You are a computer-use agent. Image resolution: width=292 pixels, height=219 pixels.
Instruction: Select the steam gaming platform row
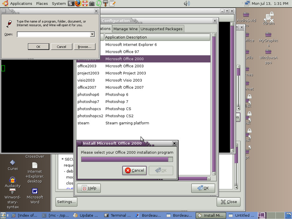click(x=143, y=123)
